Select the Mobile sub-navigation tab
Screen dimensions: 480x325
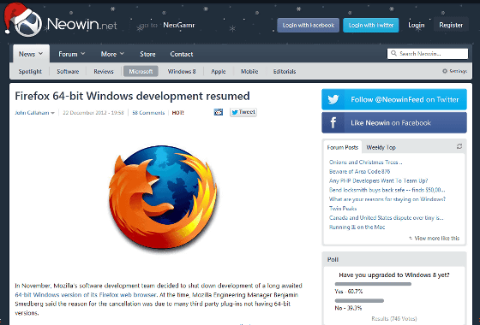(x=249, y=71)
